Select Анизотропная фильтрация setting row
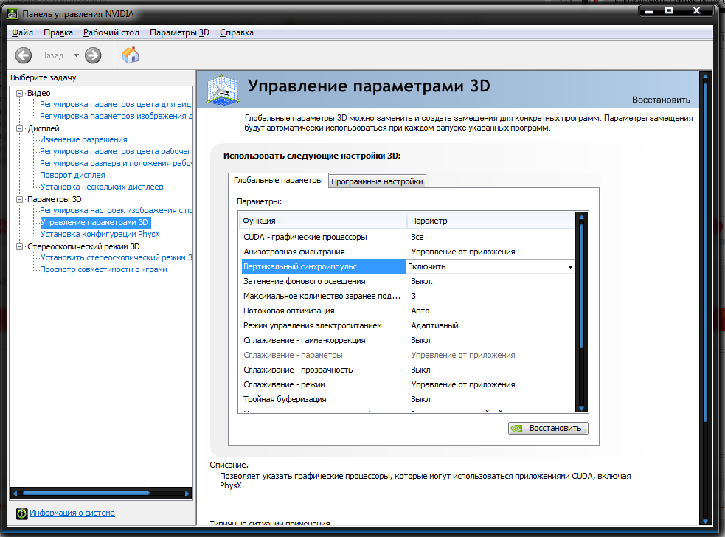 [407, 252]
